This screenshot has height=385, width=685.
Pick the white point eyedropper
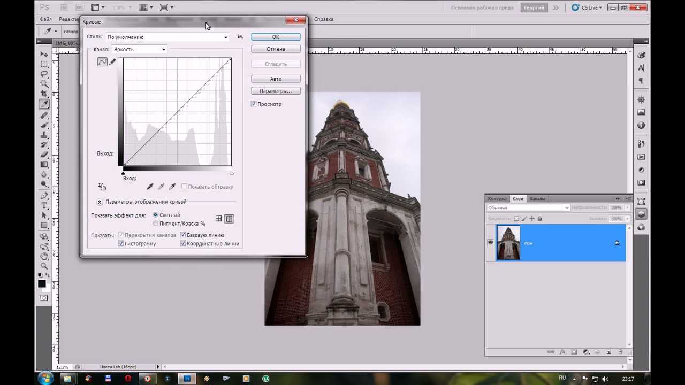click(172, 187)
